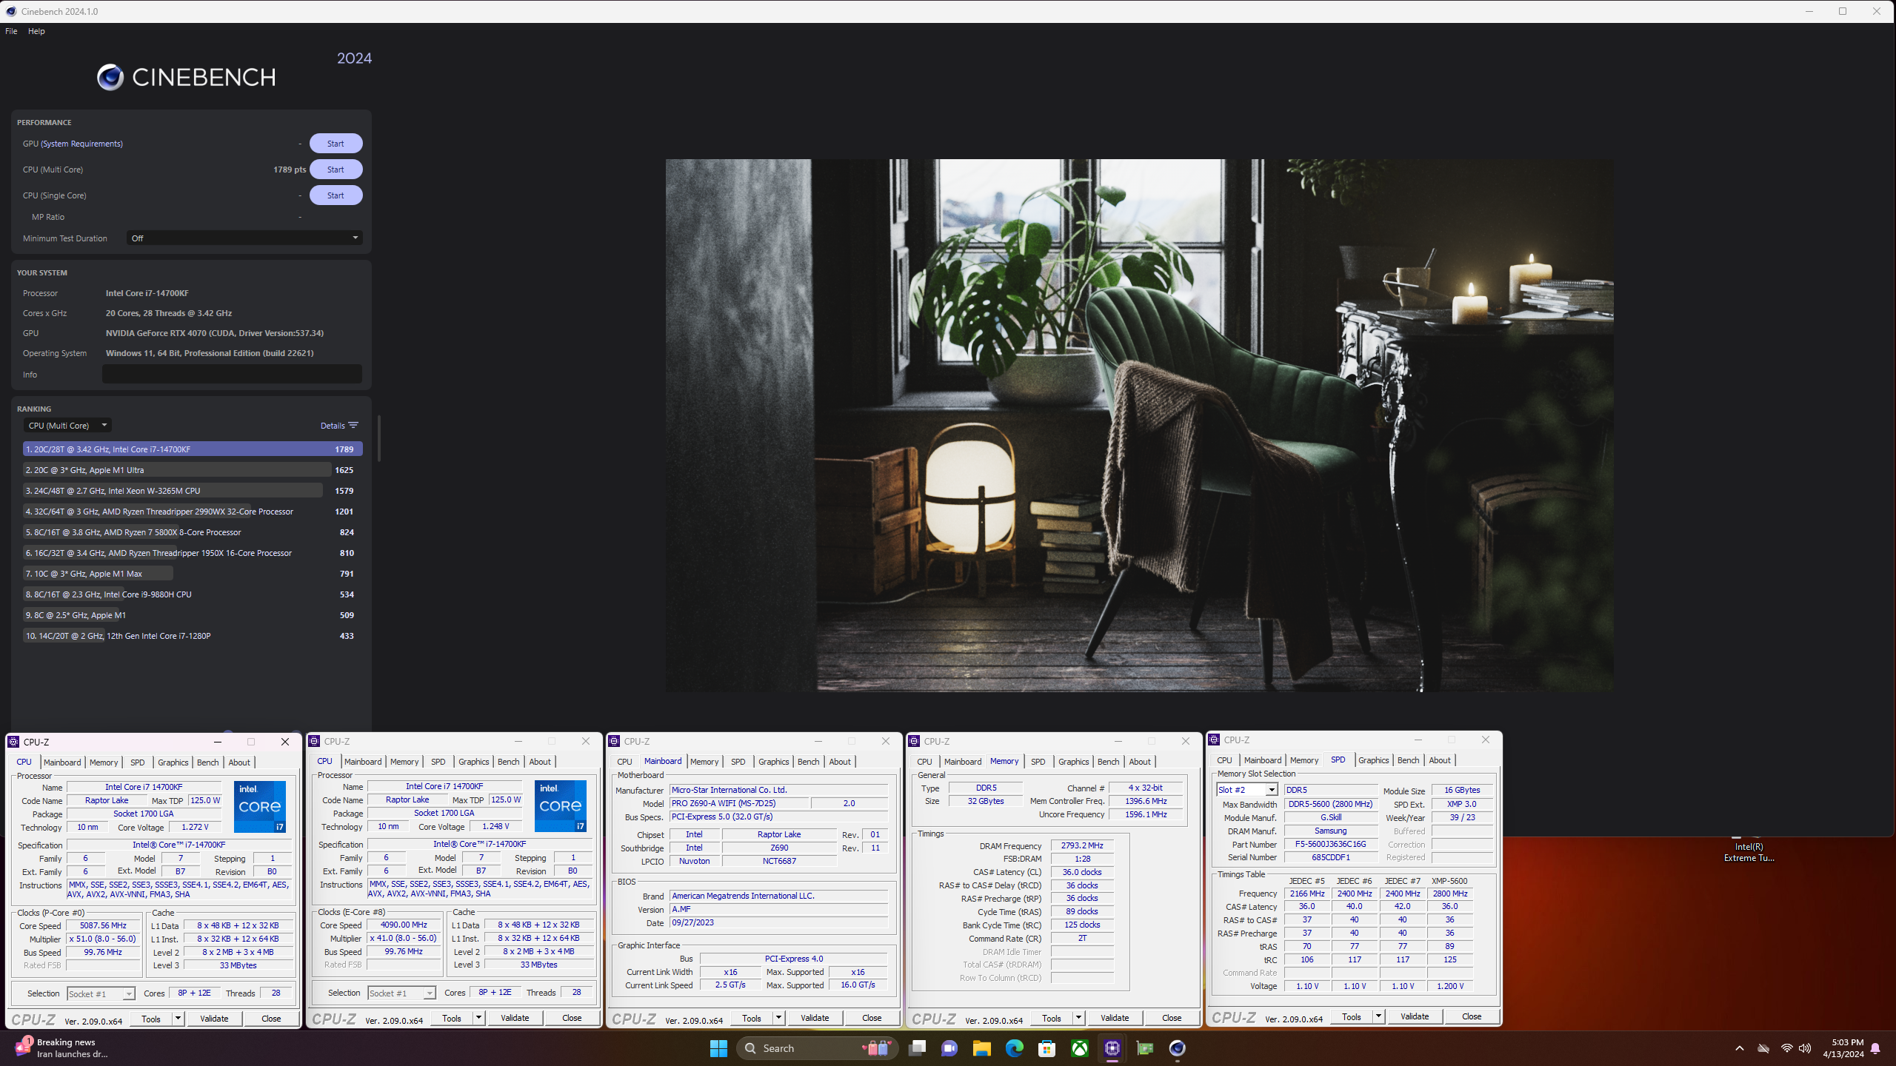Image resolution: width=1896 pixels, height=1066 pixels.
Task: Click the Details label in Ranking panel
Action: 333,426
